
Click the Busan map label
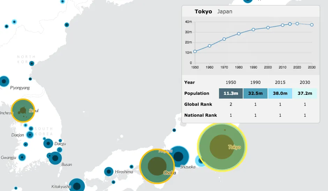click(67, 164)
